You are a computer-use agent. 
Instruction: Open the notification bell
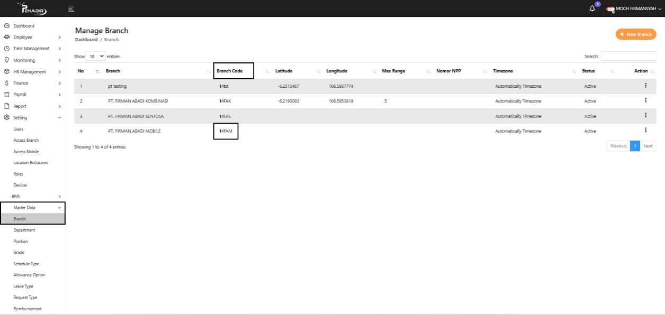pyautogui.click(x=592, y=8)
